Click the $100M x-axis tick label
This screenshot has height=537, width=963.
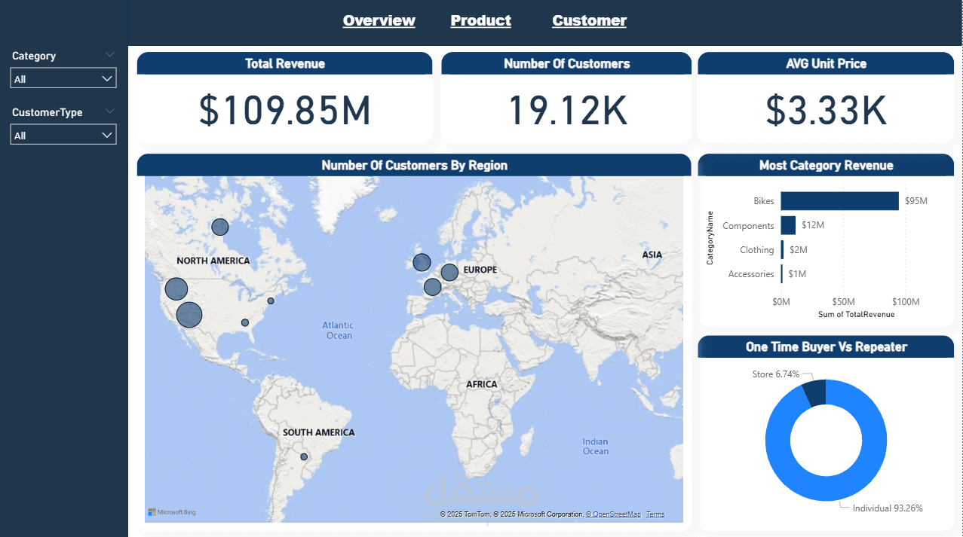pos(906,302)
